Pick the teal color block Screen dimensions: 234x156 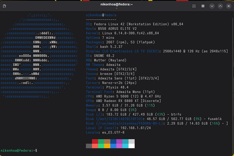pos(125,141)
